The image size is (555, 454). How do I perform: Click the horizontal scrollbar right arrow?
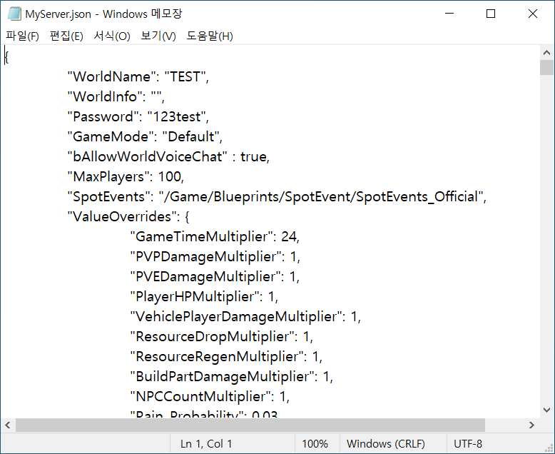[532, 425]
